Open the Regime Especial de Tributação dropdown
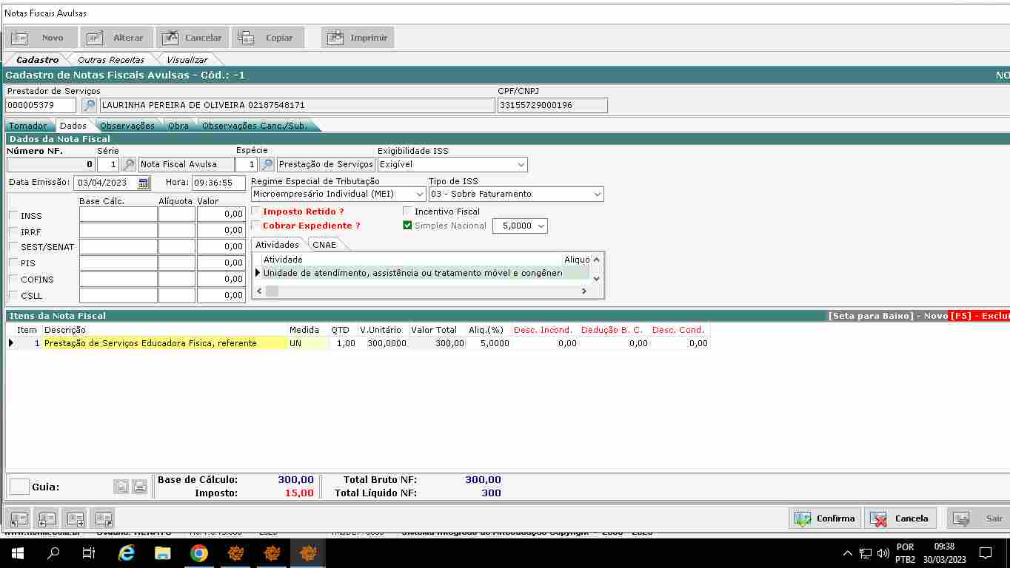This screenshot has height=568, width=1010. click(x=420, y=194)
